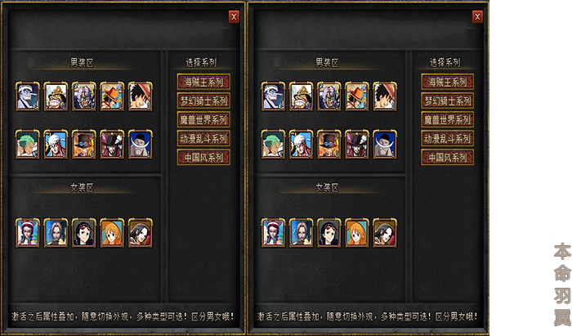The width and height of the screenshot is (572, 336).
Task: Choose 魔兽世界系列 in right panel
Action: coord(448,119)
